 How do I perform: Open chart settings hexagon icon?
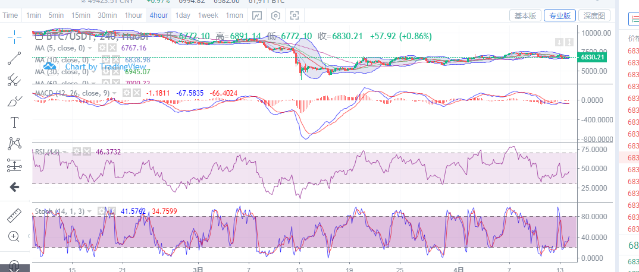click(276, 15)
